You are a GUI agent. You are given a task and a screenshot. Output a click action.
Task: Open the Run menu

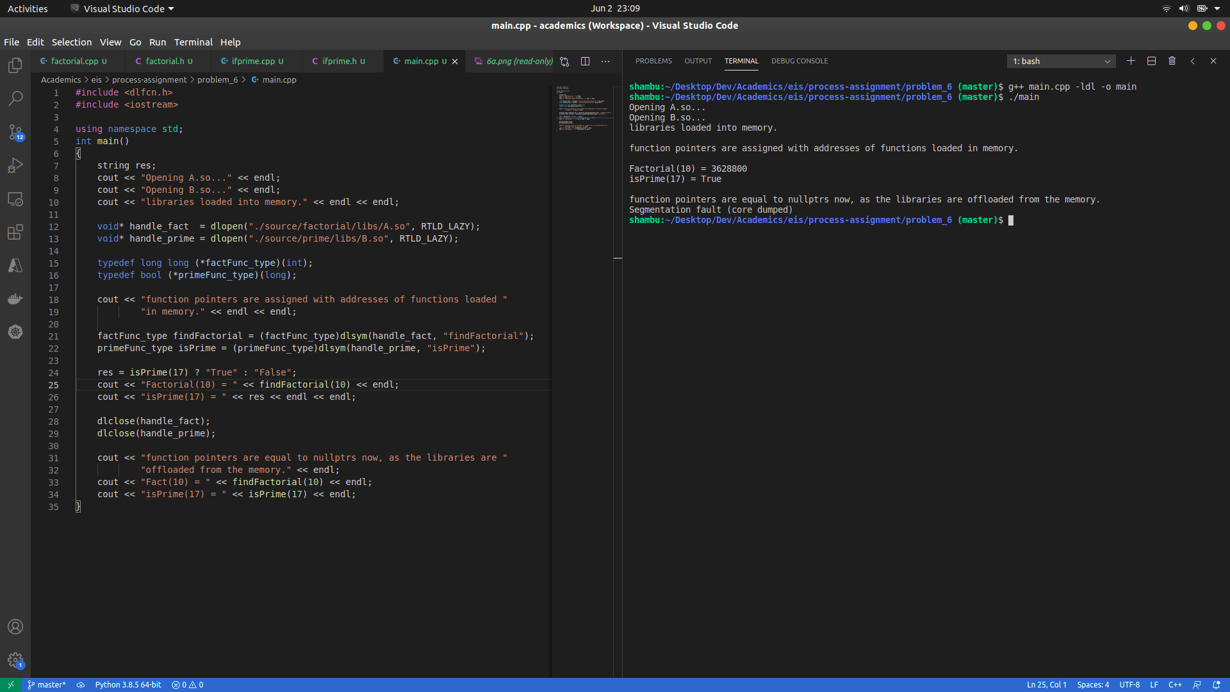click(x=158, y=42)
